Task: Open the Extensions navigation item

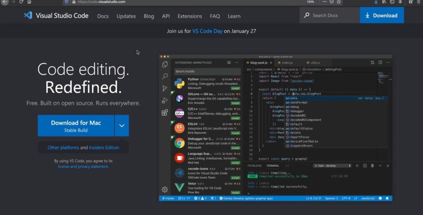Action: click(x=190, y=16)
